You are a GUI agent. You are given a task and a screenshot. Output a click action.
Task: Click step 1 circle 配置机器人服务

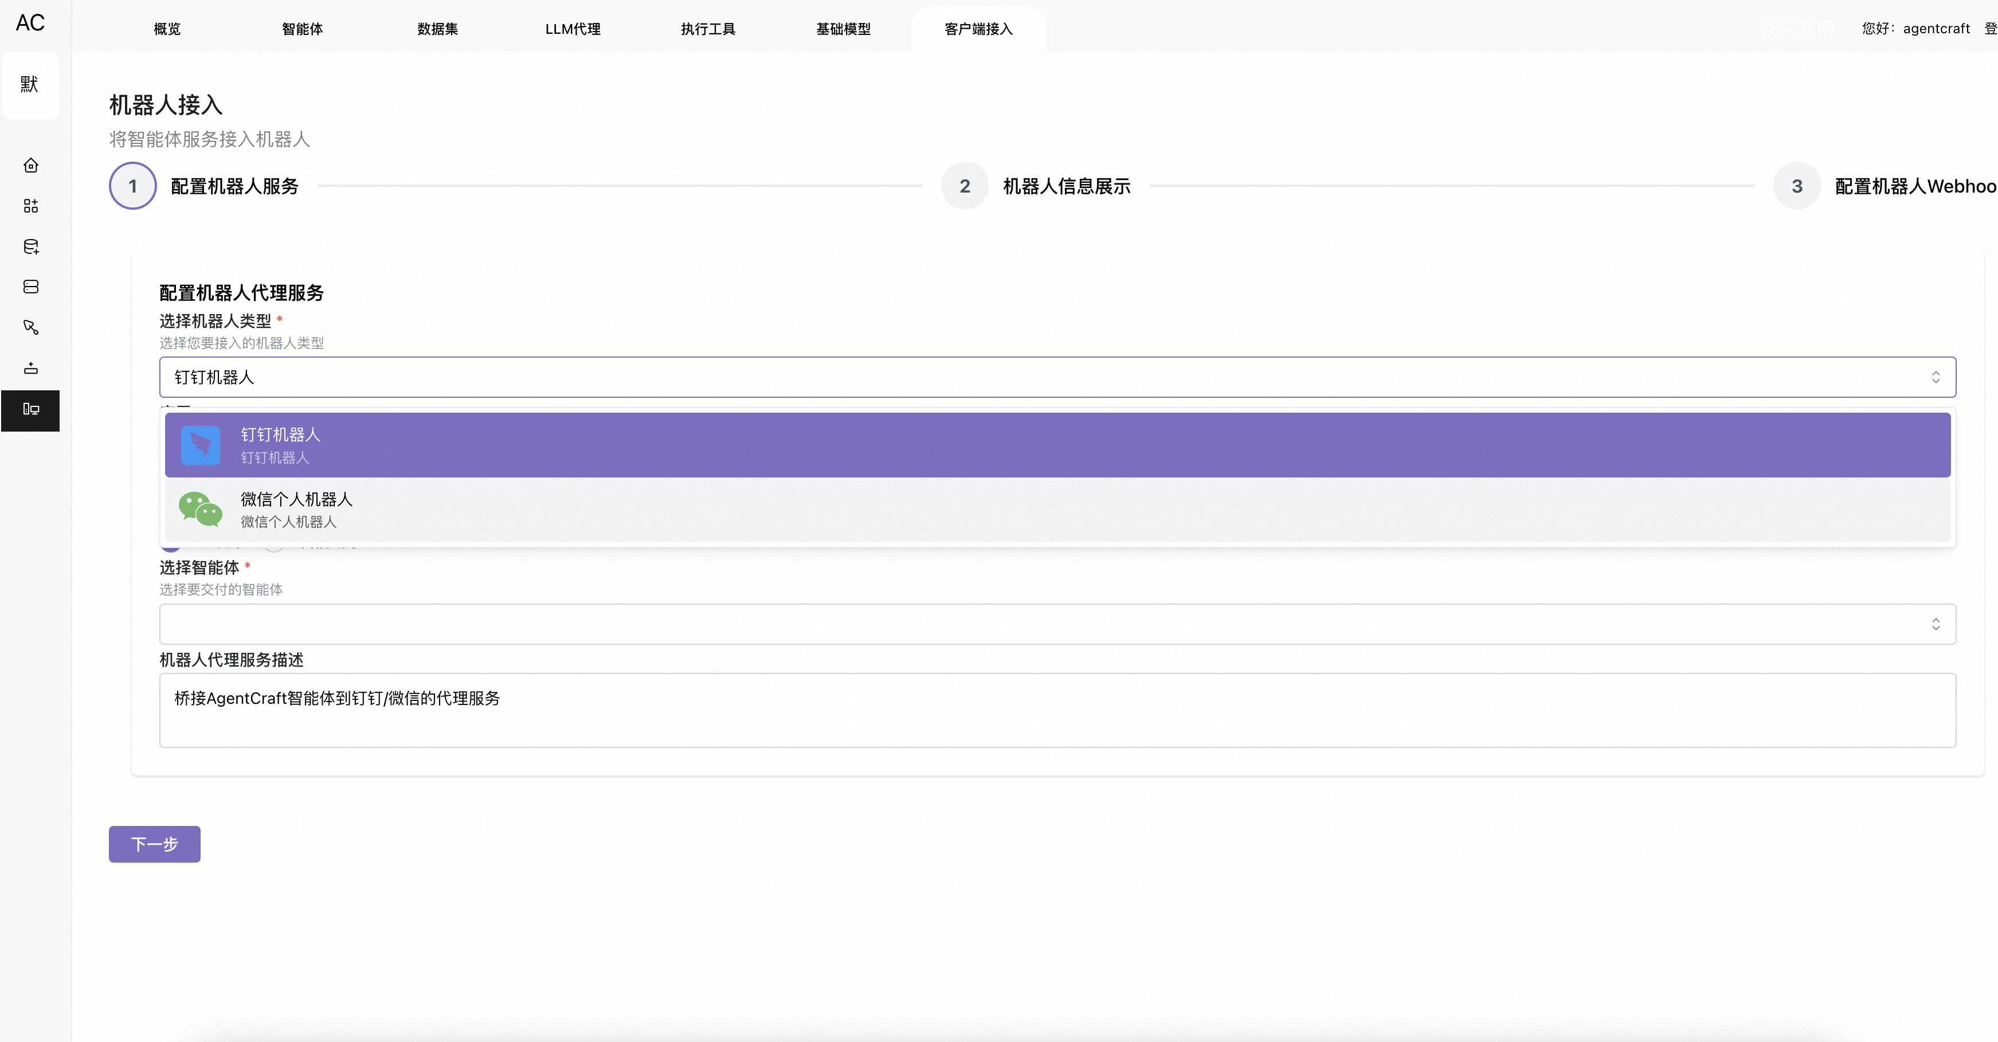132,186
